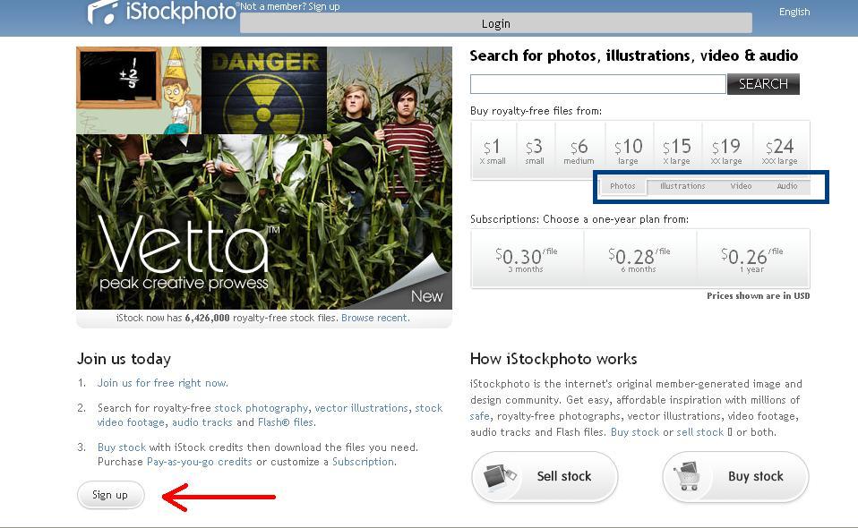Choose the $24 XXX large price option
Screen dimensions: 858x528
[781, 149]
